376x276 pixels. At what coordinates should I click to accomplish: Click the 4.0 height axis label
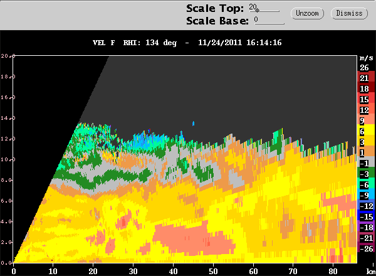pyautogui.click(x=6, y=221)
